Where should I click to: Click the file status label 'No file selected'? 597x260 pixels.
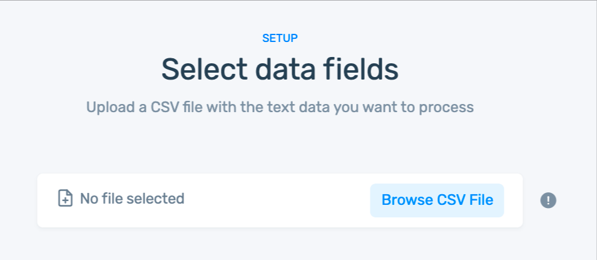pos(132,199)
